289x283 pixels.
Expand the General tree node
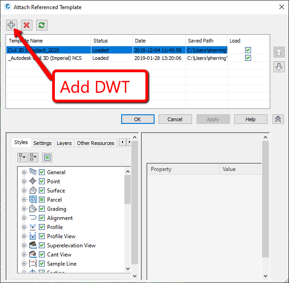[x=24, y=172]
